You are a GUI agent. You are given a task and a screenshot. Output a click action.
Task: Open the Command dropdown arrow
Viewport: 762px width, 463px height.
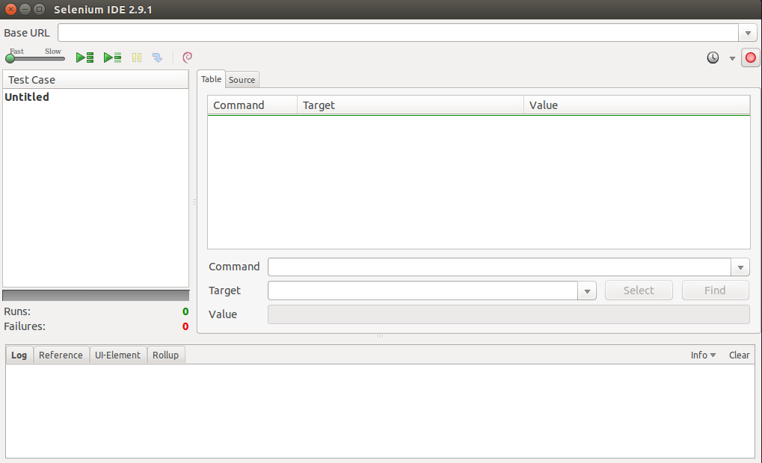coord(740,267)
